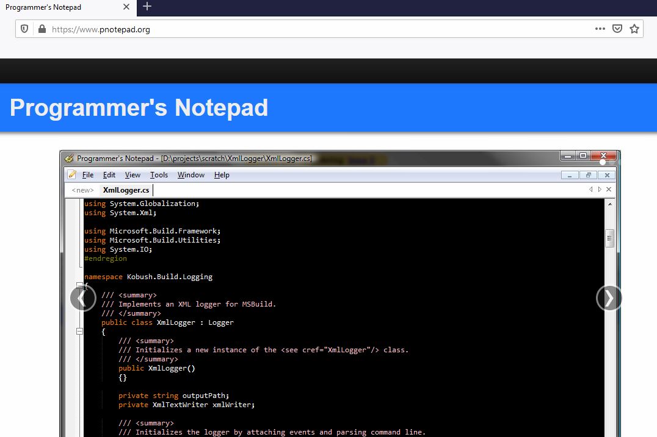This screenshot has height=437, width=657.
Task: Save page to Pocket
Action: 617,29
